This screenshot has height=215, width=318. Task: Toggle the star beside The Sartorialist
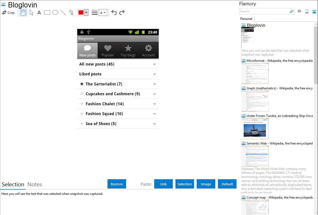[x=82, y=84]
